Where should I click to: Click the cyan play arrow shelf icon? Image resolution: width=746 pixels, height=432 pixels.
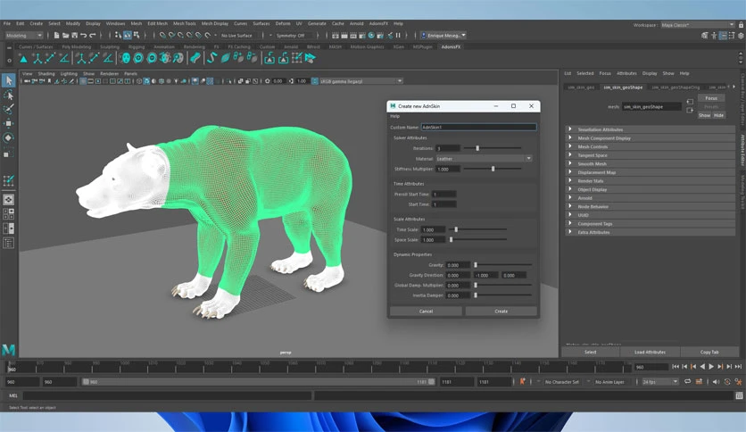click(x=311, y=58)
